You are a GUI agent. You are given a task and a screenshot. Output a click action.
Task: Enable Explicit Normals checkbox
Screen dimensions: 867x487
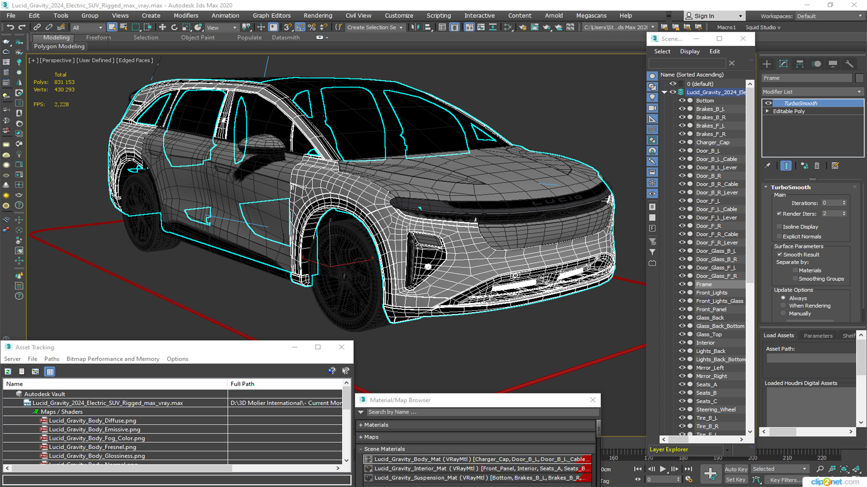click(x=779, y=237)
